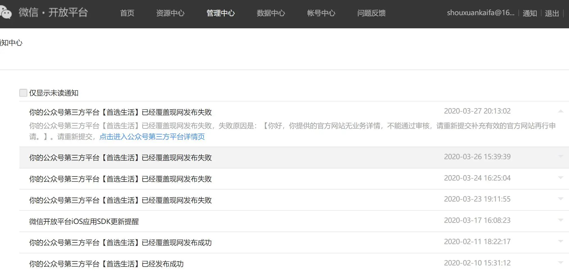569x273 pixels.
Task: Open 微信开放平台iOS应用SDK更新提醒 notification
Action: 84,221
